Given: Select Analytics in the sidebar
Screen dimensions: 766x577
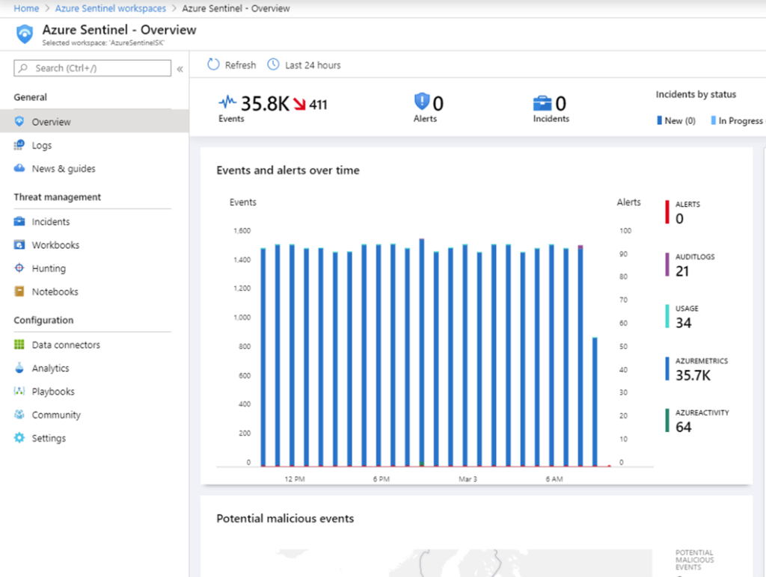Looking at the screenshot, I should [94, 368].
